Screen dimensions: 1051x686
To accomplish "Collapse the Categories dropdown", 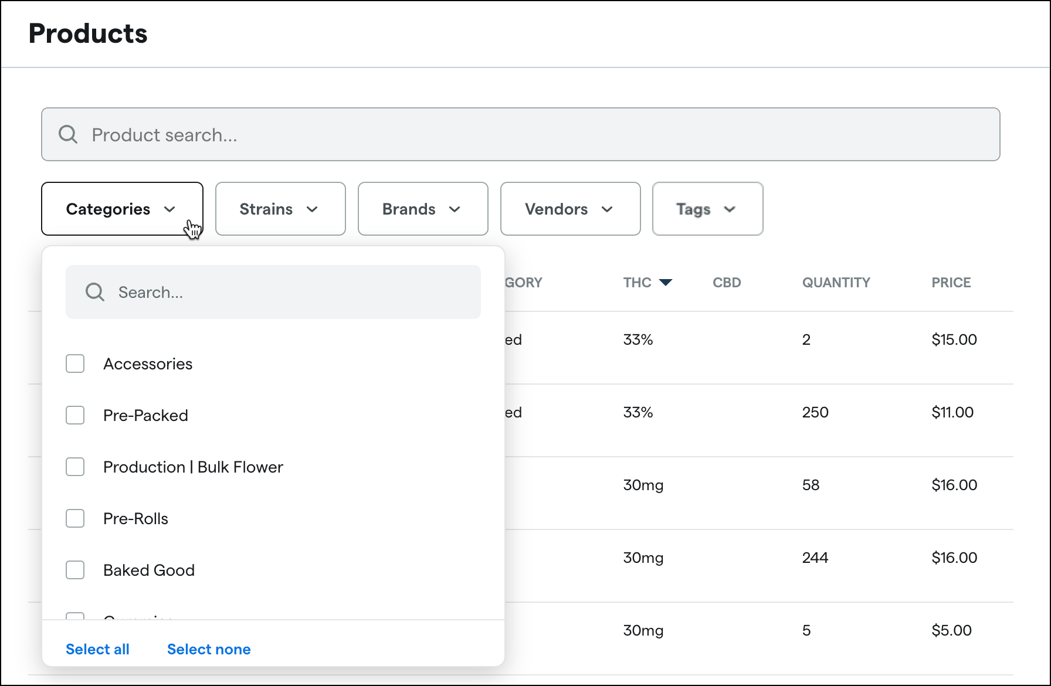I will coord(121,209).
